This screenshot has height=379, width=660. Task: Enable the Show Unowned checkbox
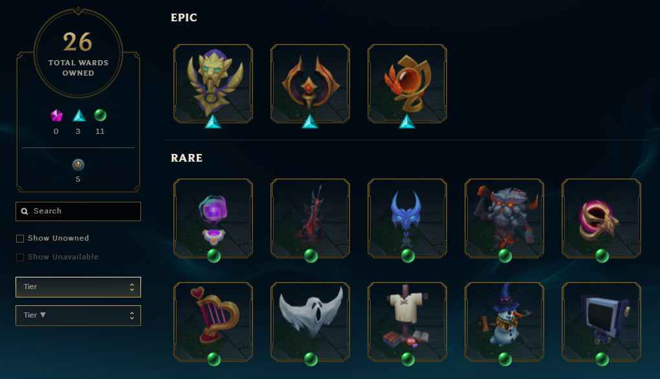(20, 239)
